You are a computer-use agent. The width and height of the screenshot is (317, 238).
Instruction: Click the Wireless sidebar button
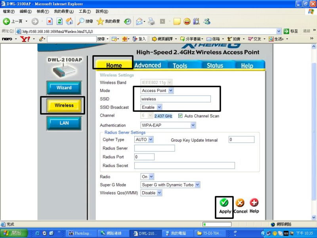pos(64,105)
